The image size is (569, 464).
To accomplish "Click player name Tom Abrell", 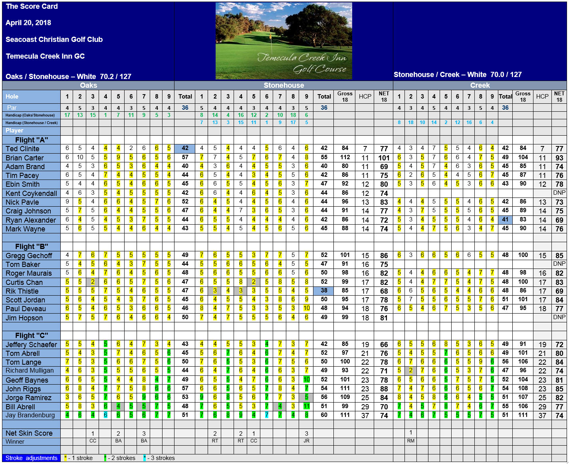I will 23,353.
